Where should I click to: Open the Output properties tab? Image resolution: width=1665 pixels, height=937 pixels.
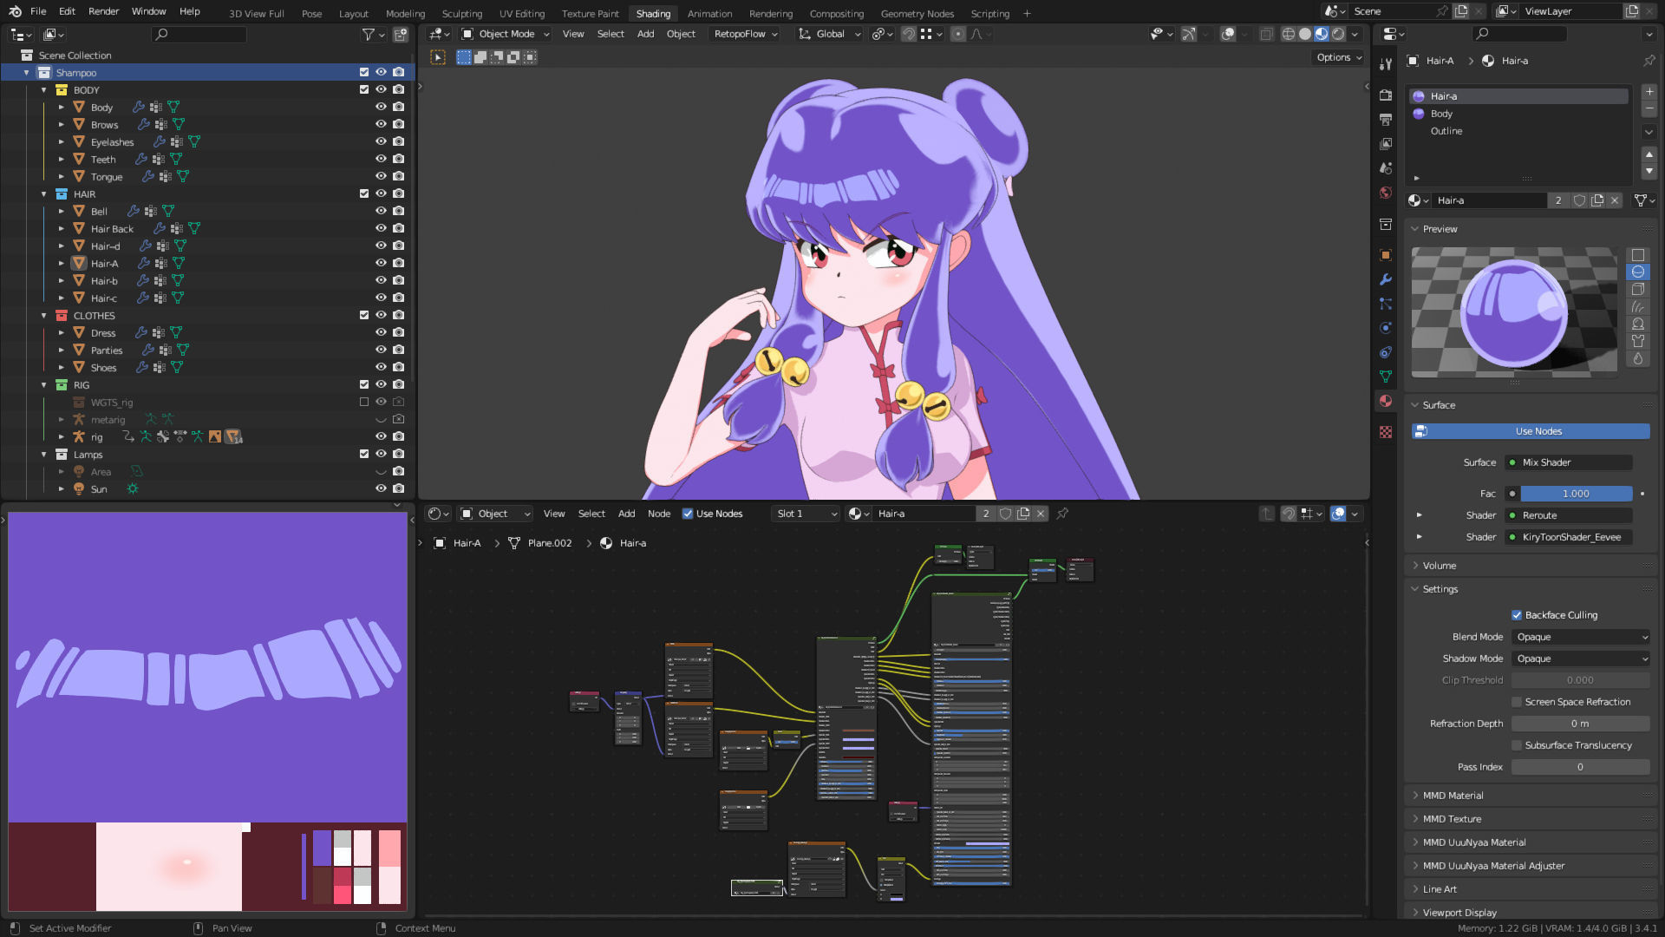1386,119
